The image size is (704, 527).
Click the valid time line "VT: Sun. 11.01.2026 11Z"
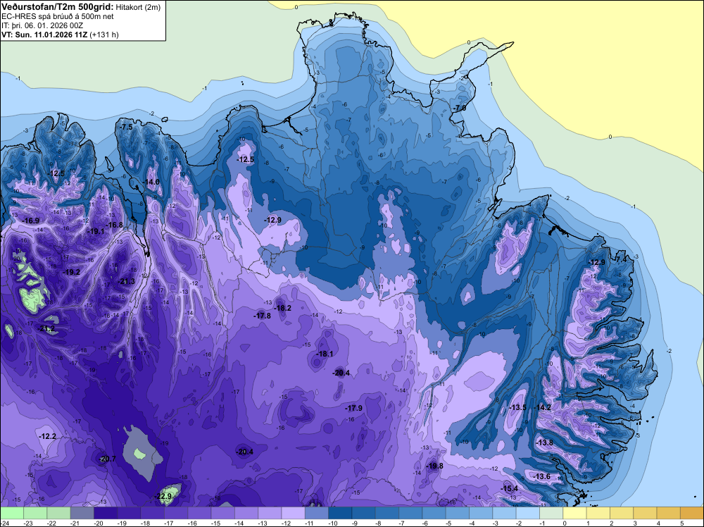coord(45,35)
